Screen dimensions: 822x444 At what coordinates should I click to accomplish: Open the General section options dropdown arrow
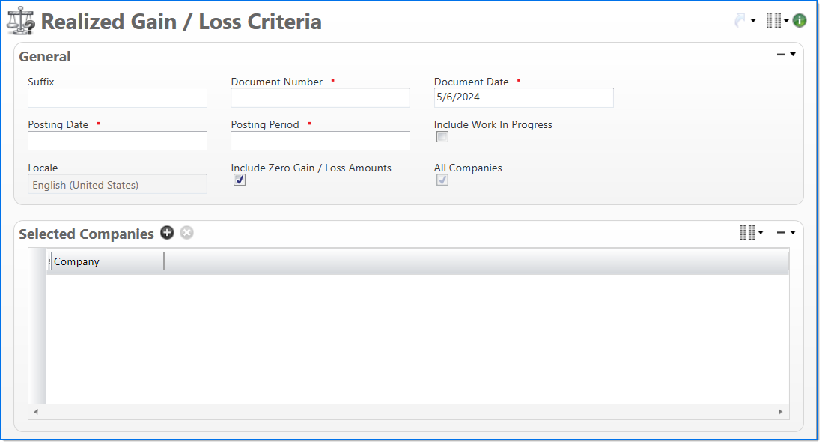click(x=793, y=55)
